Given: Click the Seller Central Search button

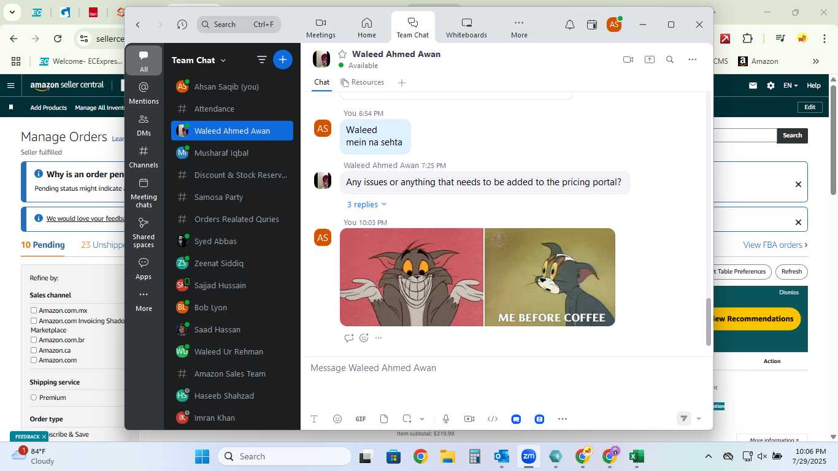Looking at the screenshot, I should coord(792,136).
